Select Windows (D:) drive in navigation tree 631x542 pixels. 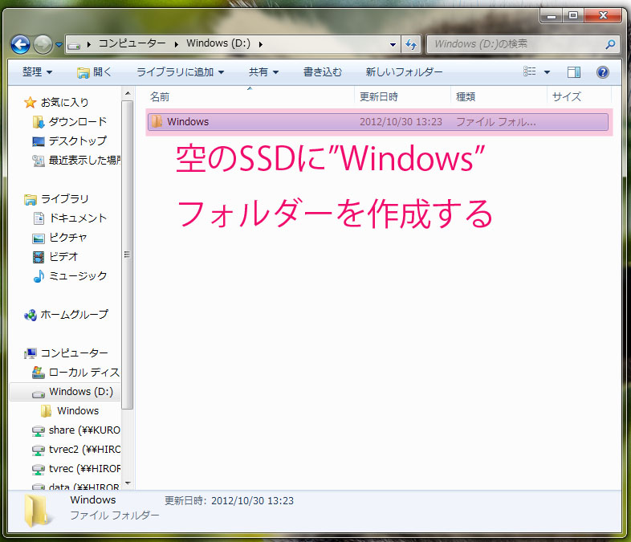click(x=81, y=392)
